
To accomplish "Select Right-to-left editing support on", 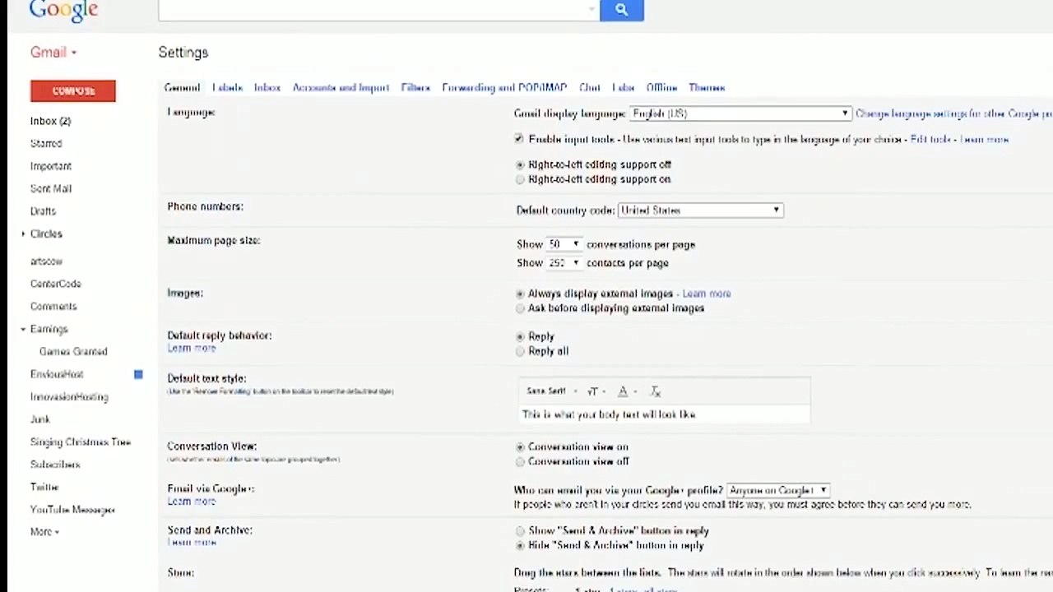I will (519, 179).
